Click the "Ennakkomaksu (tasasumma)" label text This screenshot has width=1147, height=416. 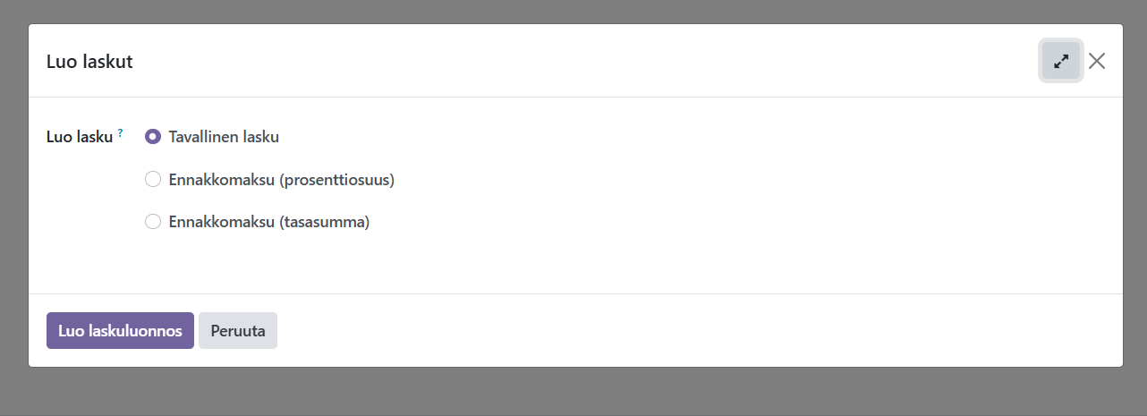coord(268,222)
